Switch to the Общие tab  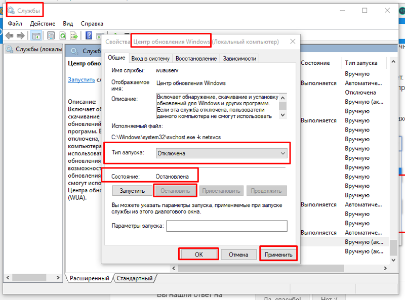(x=116, y=58)
